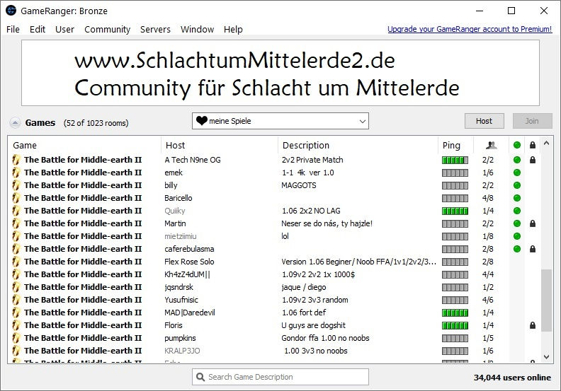The height and width of the screenshot is (391, 561).
Task: Open the meine Spiele filter dropdown
Action: pos(280,121)
